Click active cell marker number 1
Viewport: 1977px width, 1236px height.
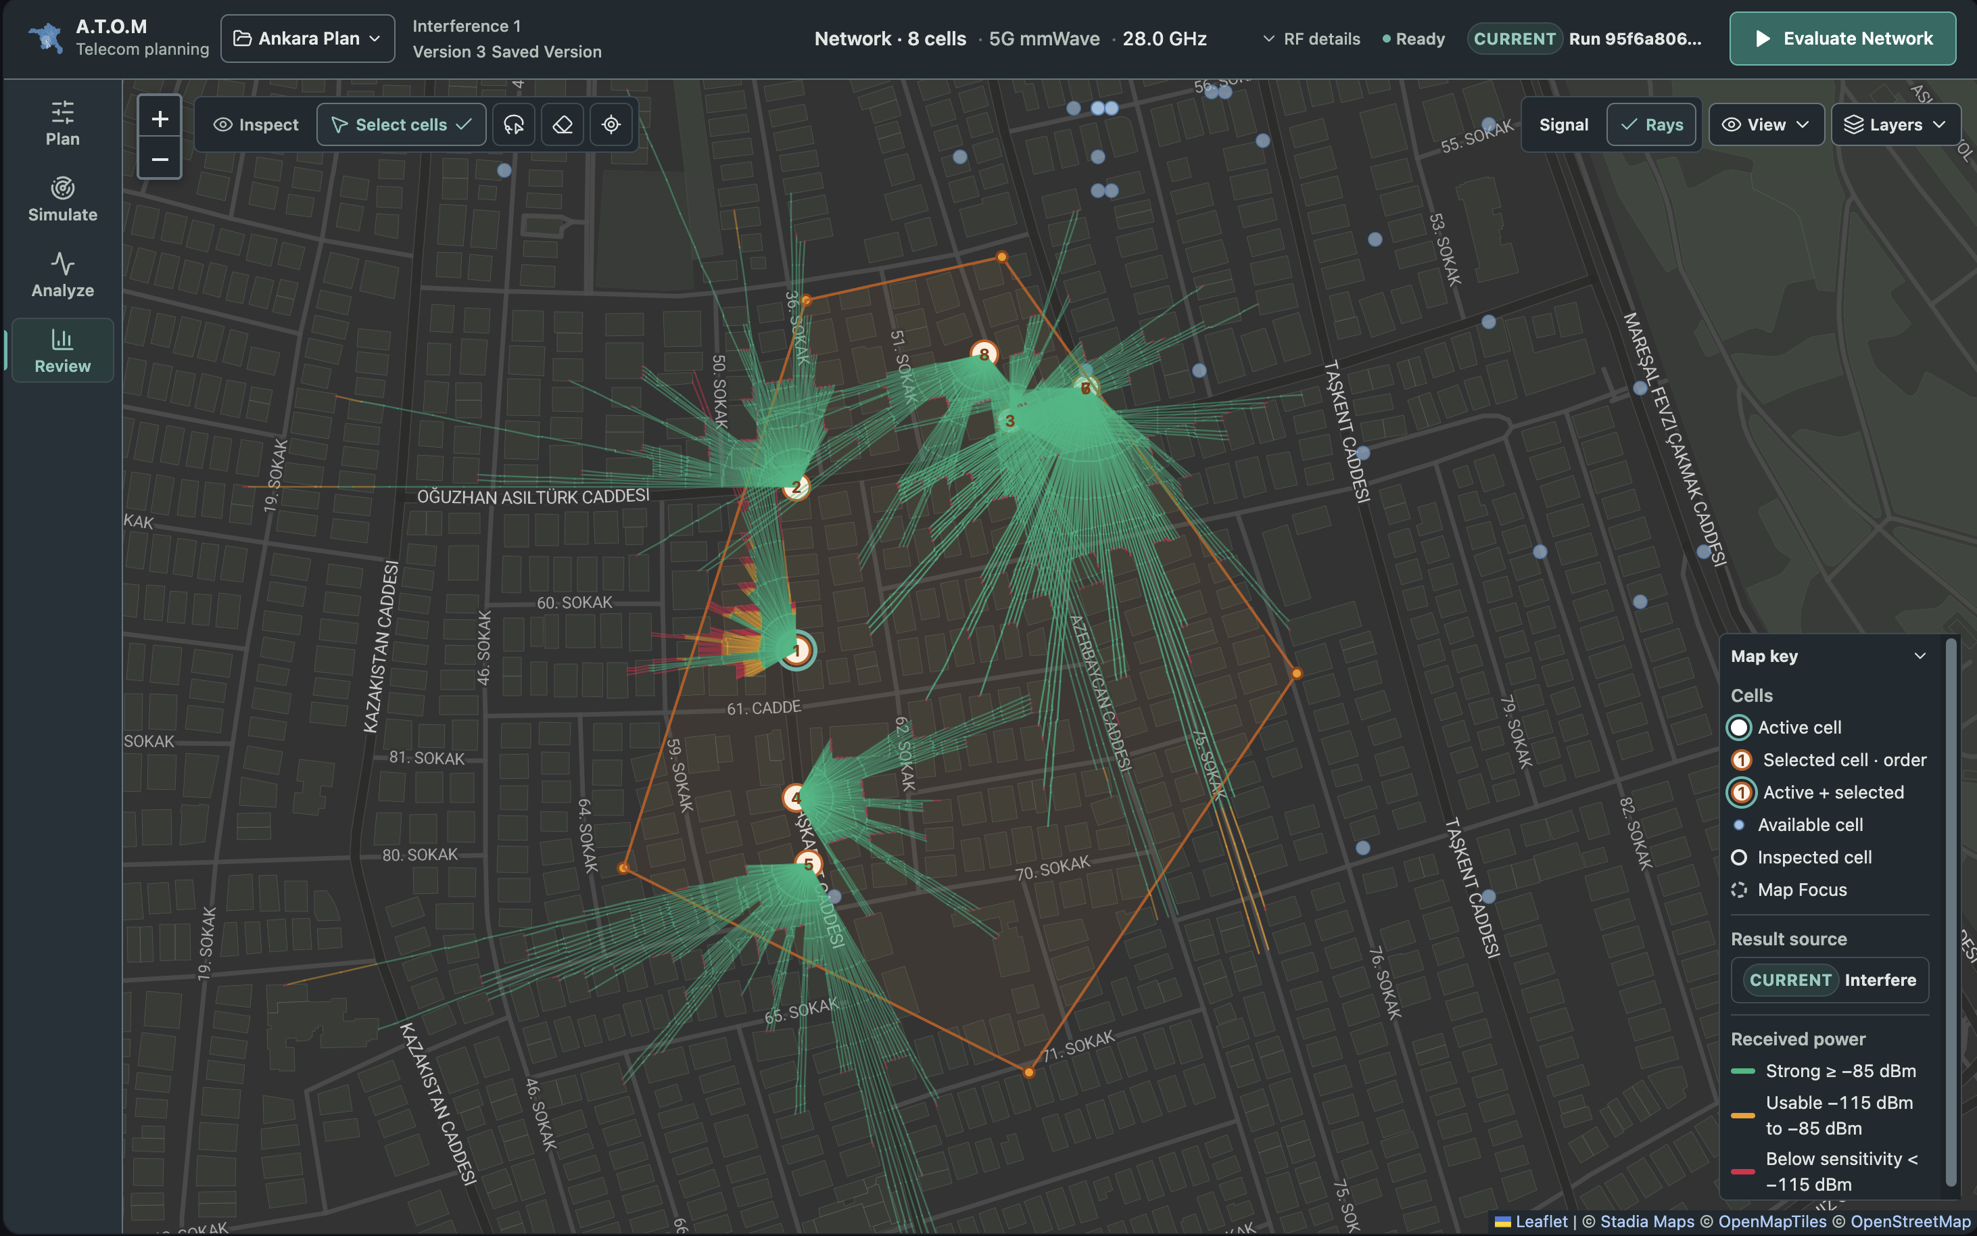click(x=796, y=650)
